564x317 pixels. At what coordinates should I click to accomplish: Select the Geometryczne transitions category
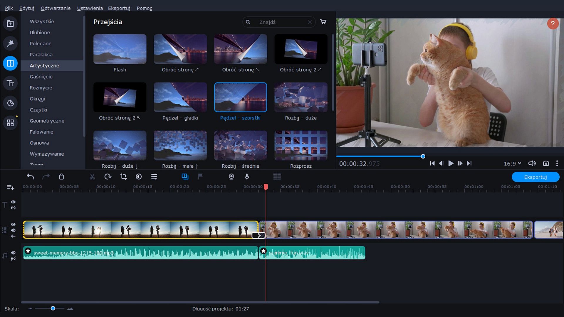coord(47,121)
